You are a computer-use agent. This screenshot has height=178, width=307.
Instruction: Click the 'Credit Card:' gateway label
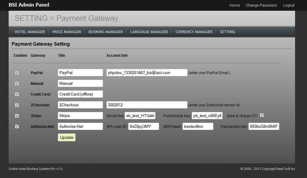point(41,94)
